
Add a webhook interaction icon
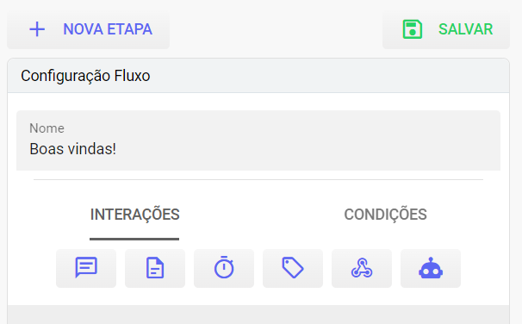tap(362, 268)
